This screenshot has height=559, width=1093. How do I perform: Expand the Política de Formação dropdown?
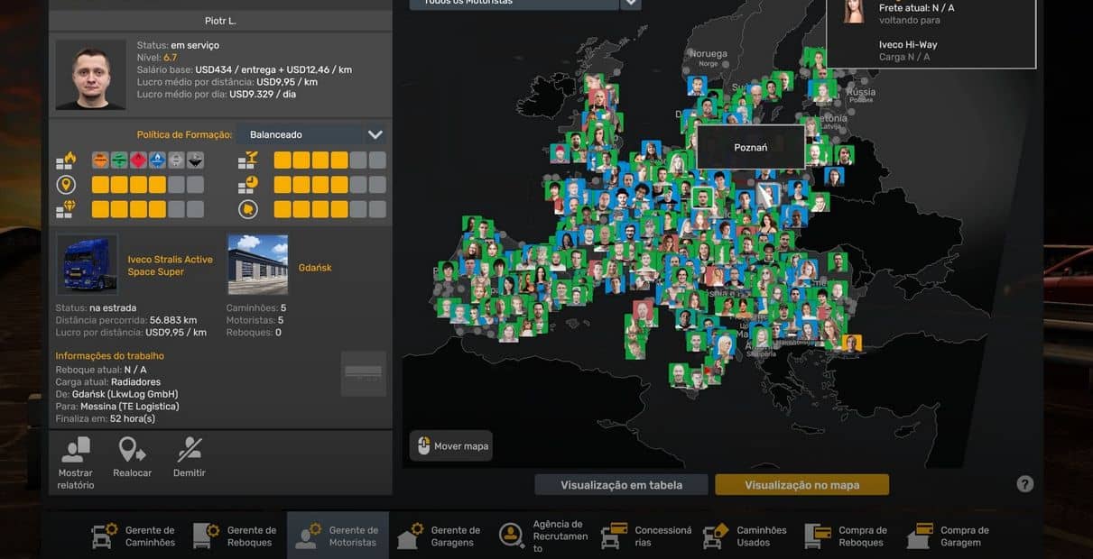pos(375,135)
